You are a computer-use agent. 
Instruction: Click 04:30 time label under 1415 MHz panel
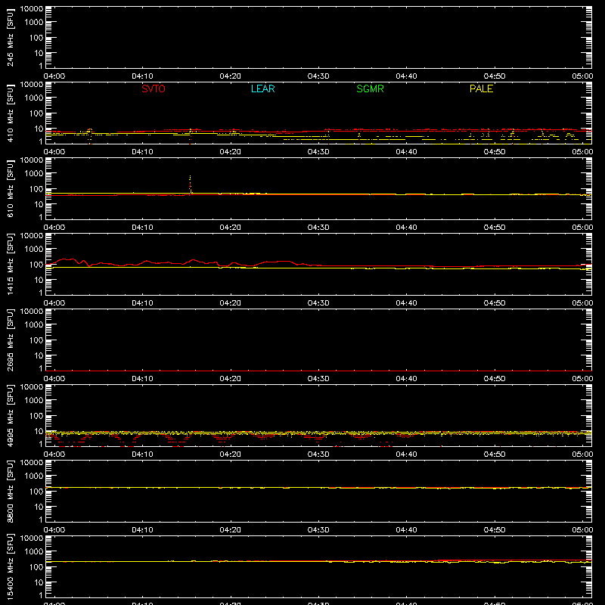318,303
